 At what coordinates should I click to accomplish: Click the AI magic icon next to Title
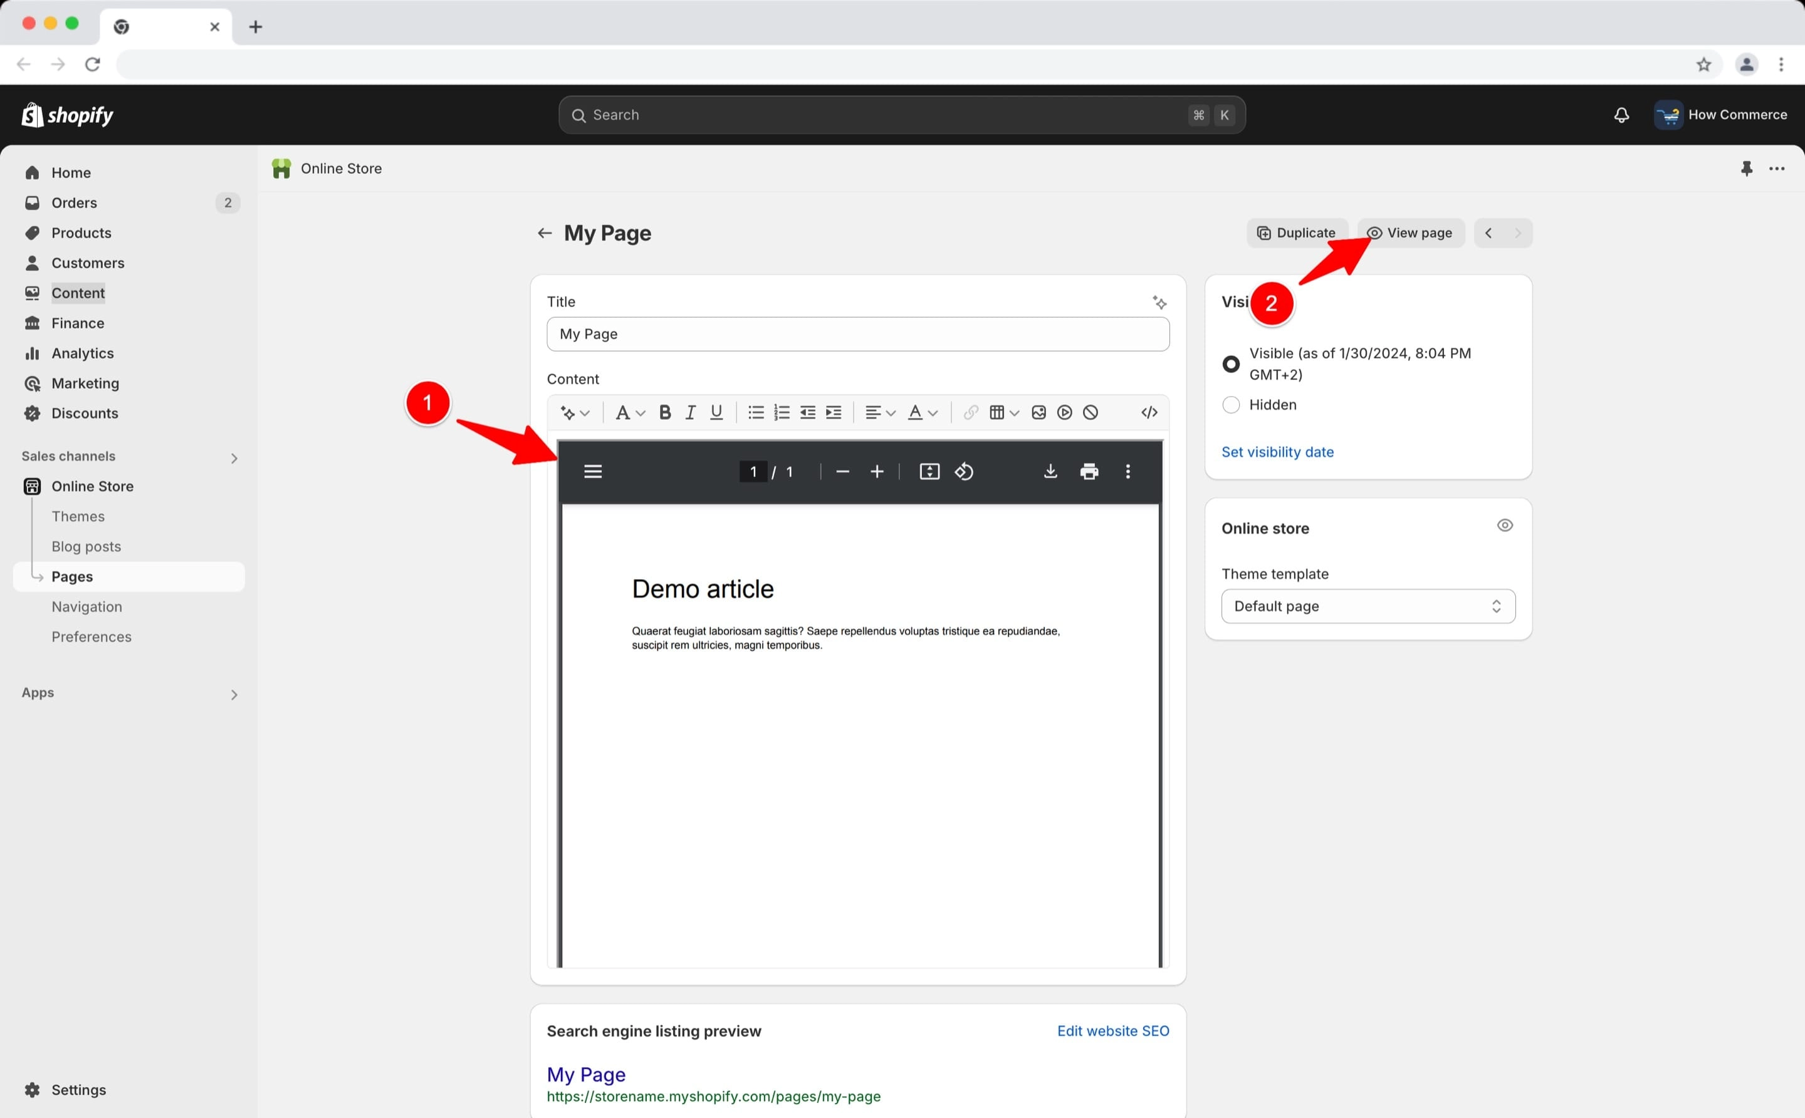click(1159, 303)
